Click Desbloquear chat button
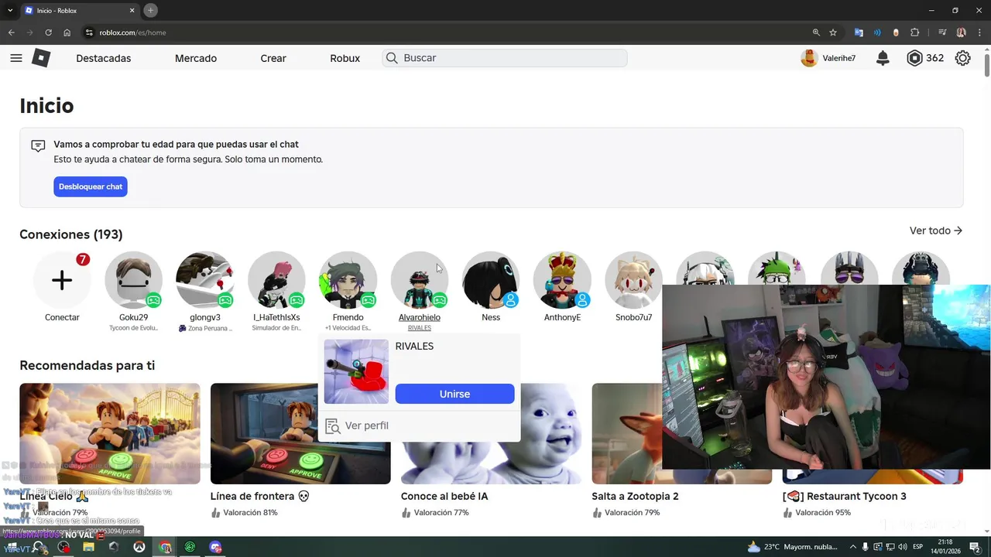991x557 pixels. point(91,186)
